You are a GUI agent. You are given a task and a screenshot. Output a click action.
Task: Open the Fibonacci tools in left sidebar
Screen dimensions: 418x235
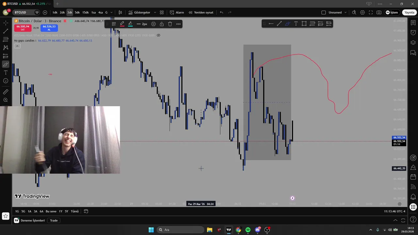click(x=6, y=39)
